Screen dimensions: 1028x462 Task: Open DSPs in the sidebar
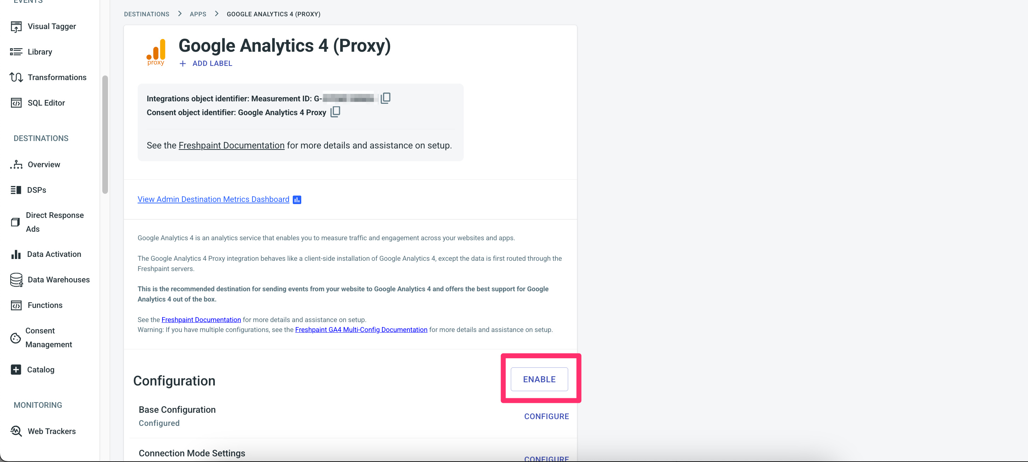[x=36, y=190]
